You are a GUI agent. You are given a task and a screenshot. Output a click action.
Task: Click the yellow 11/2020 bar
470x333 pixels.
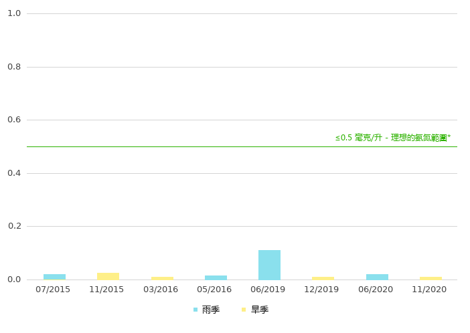coord(430,277)
